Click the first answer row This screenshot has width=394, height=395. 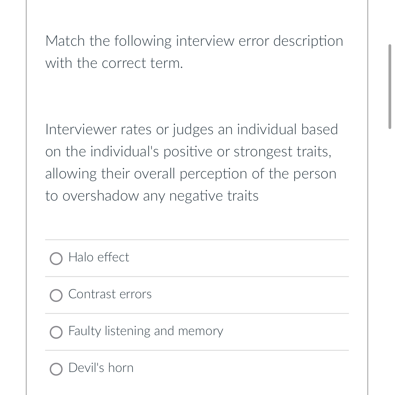pos(196,258)
